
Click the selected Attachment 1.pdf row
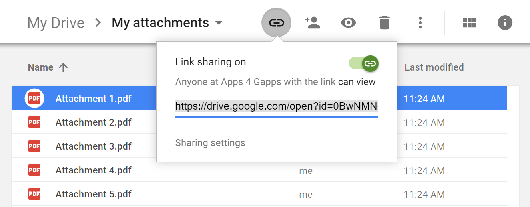(259, 99)
